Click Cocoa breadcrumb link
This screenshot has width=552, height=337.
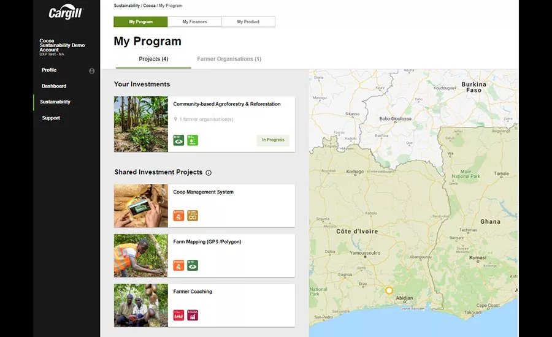149,6
